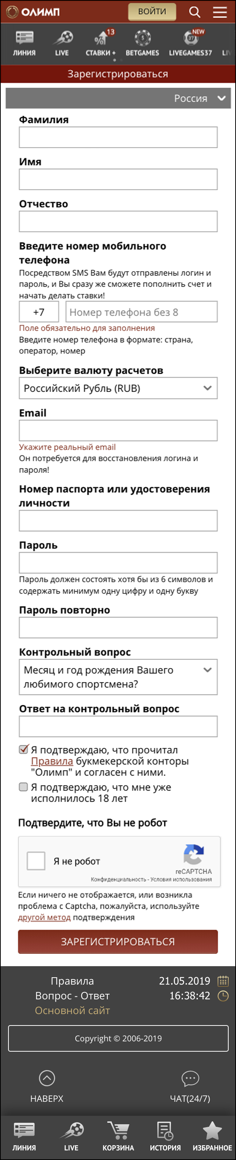Click the ЗАРЕГИСТРИРОВАТЬСЯ submit button
This screenshot has width=236, height=1160.
[x=118, y=941]
